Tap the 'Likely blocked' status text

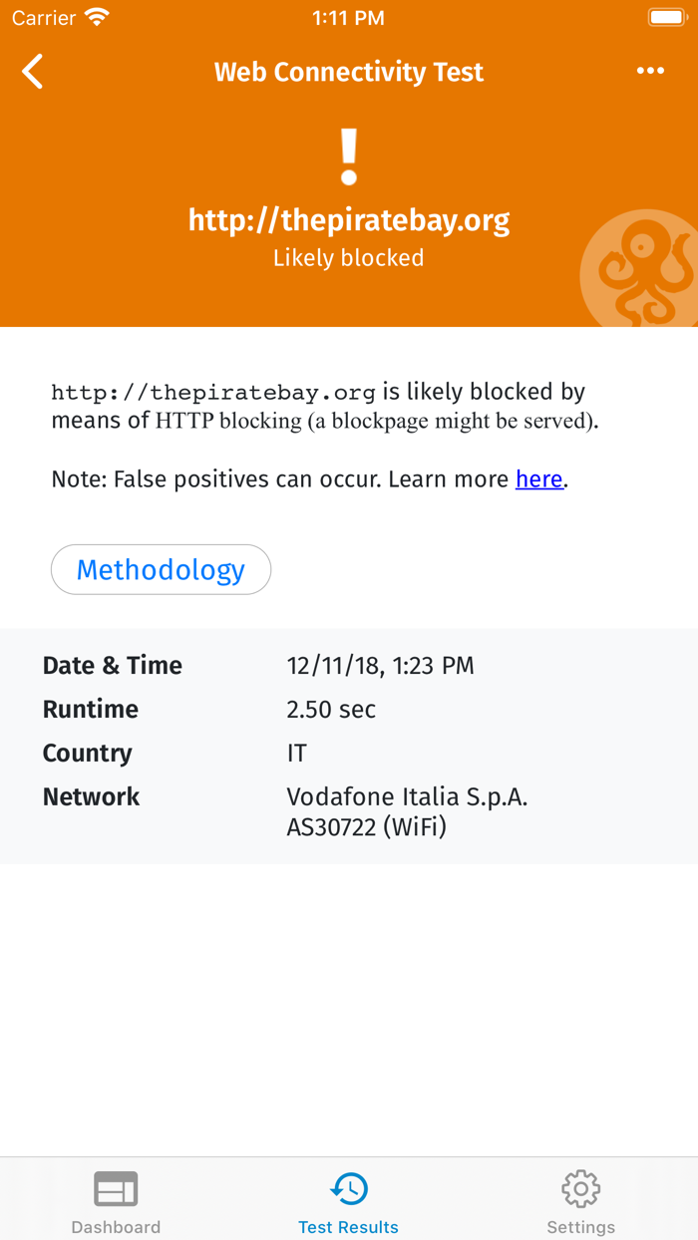pos(348,257)
